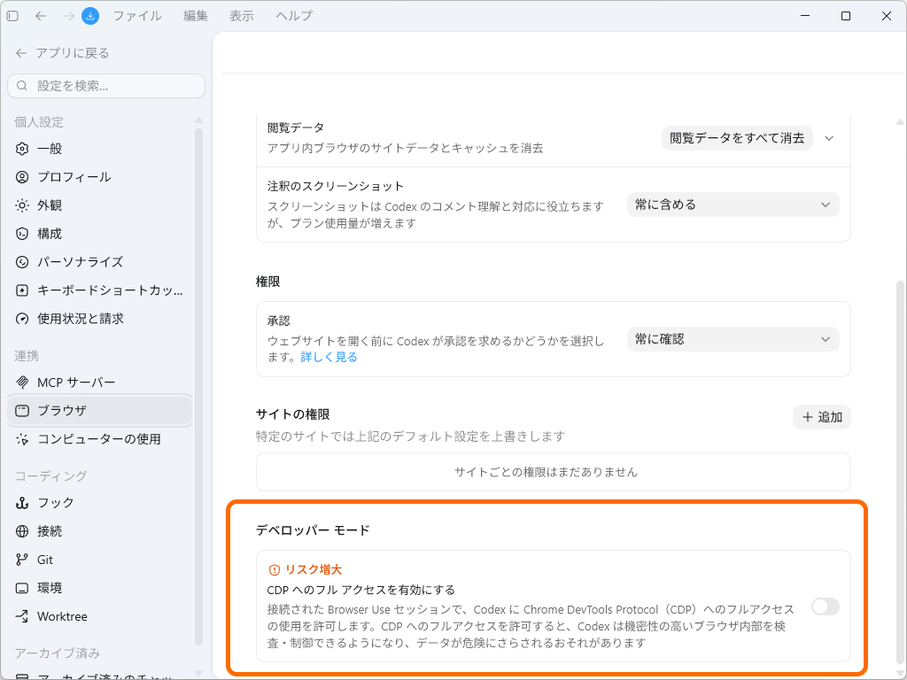Click 閲覧データをすべて消去 button
The height and width of the screenshot is (680, 907).
click(737, 138)
